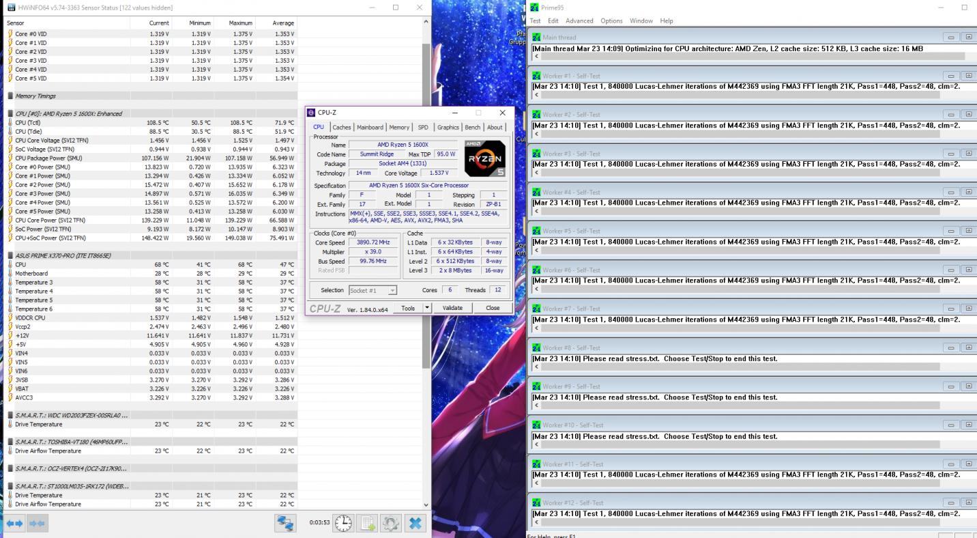Open the Edit menu in Prime95

553,20
